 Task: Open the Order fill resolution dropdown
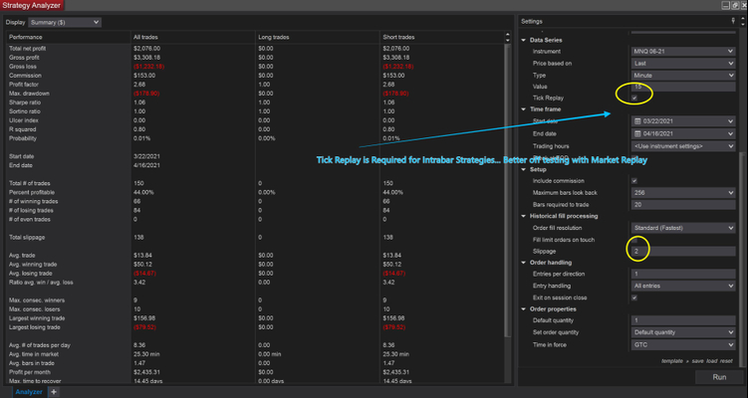tap(682, 227)
